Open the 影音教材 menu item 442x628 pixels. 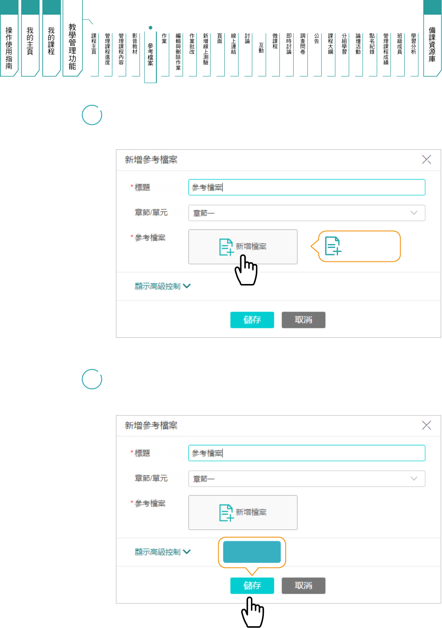pyautogui.click(x=135, y=44)
